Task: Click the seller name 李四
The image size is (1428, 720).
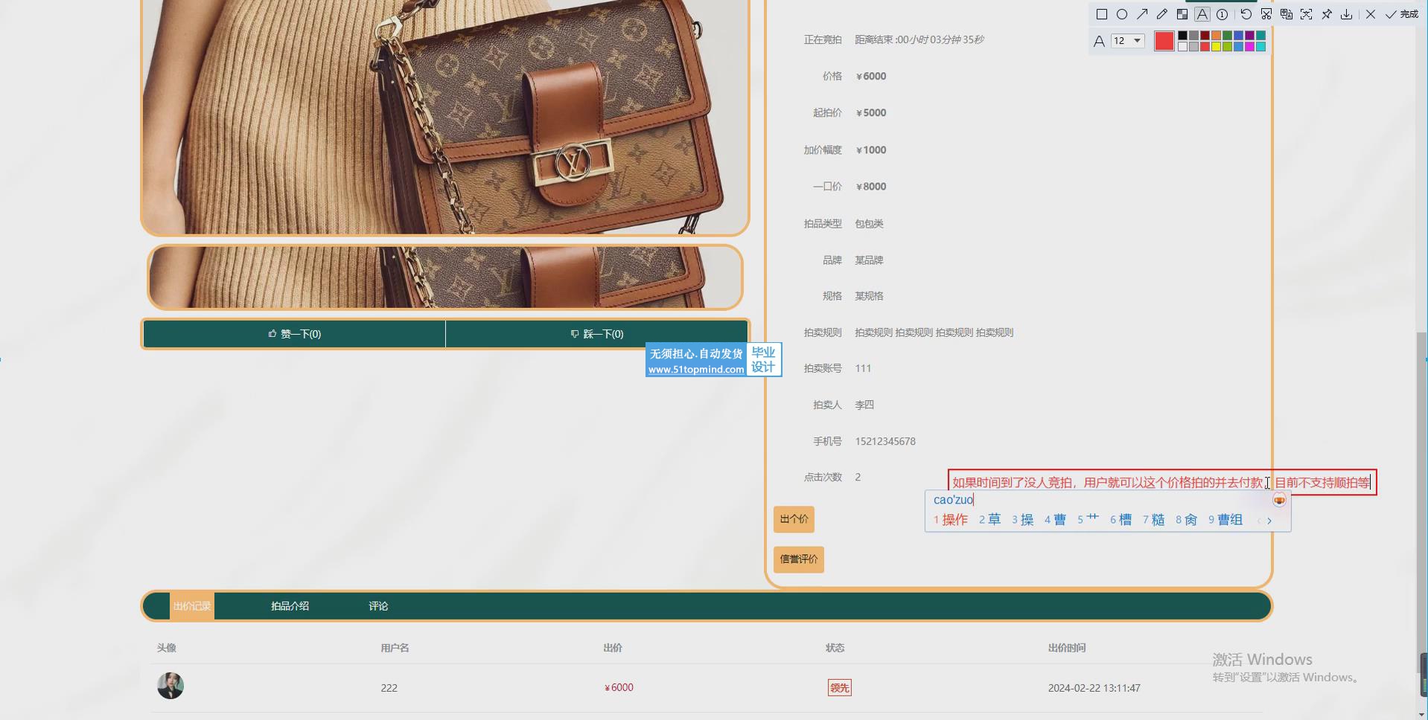Action: click(864, 405)
